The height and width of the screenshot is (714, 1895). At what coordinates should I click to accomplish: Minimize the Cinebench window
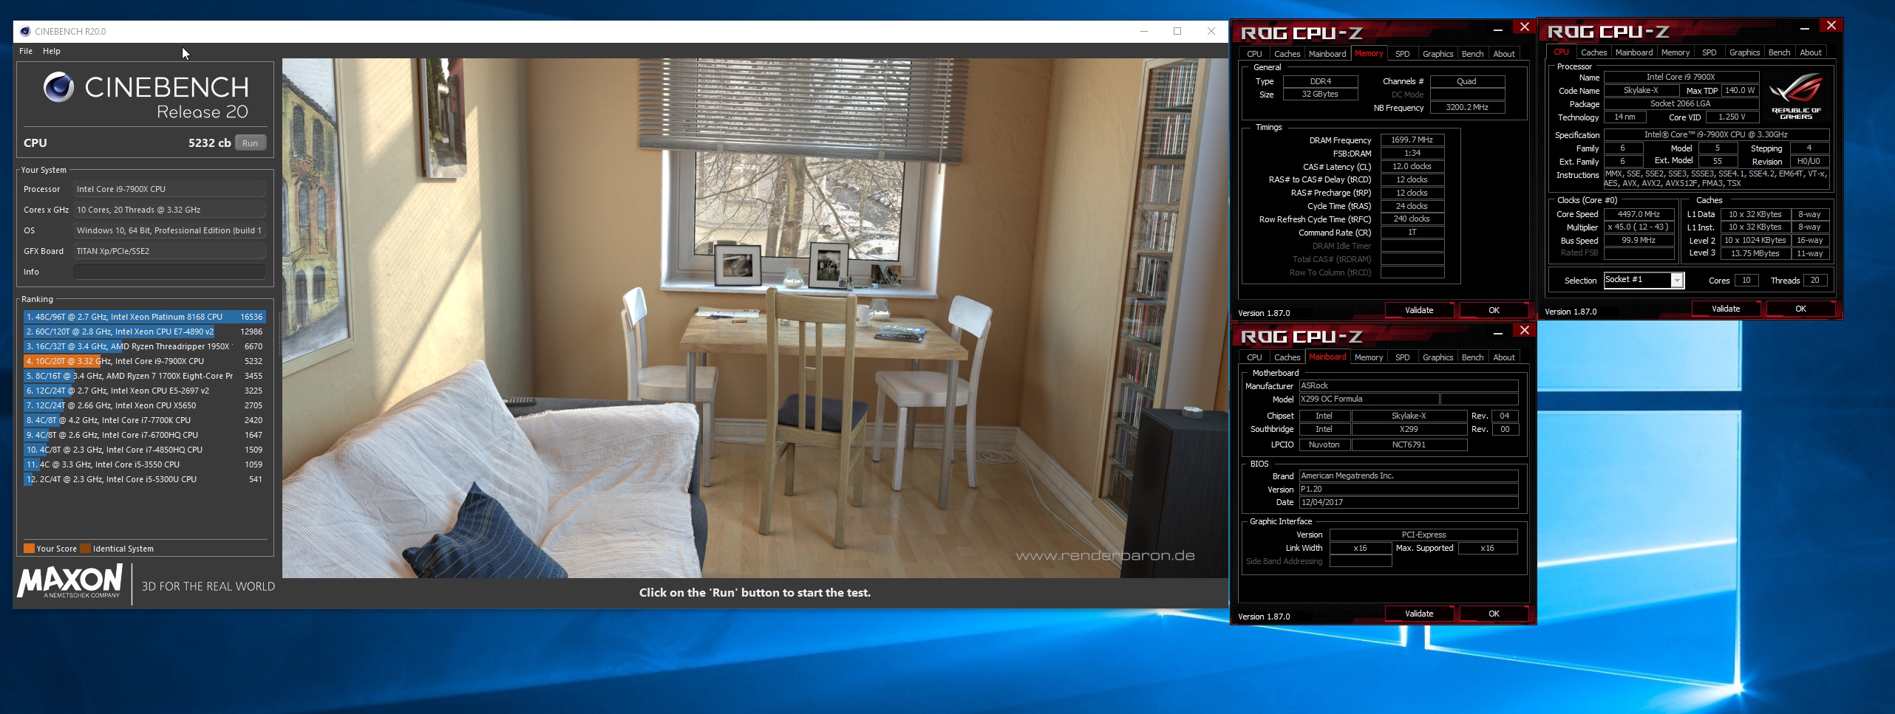pyautogui.click(x=1143, y=31)
